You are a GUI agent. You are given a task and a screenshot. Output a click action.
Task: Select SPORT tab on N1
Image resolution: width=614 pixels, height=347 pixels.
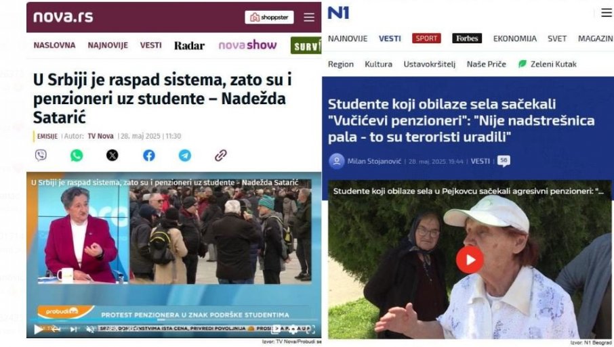click(x=426, y=39)
